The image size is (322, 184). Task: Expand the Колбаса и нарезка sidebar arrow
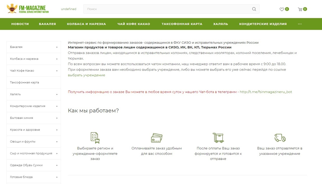57,59
